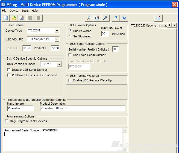Click the far-right toolbar device icon
The image size is (179, 153).
point(159,18)
